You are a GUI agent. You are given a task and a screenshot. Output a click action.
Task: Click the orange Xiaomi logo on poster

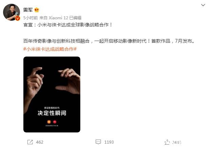[x=49, y=122]
